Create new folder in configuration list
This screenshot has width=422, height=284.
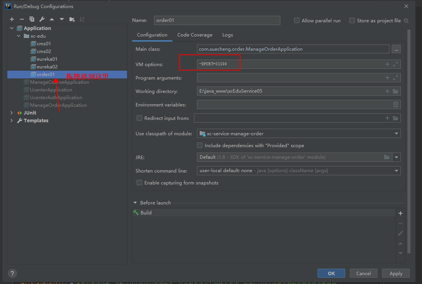point(72,19)
